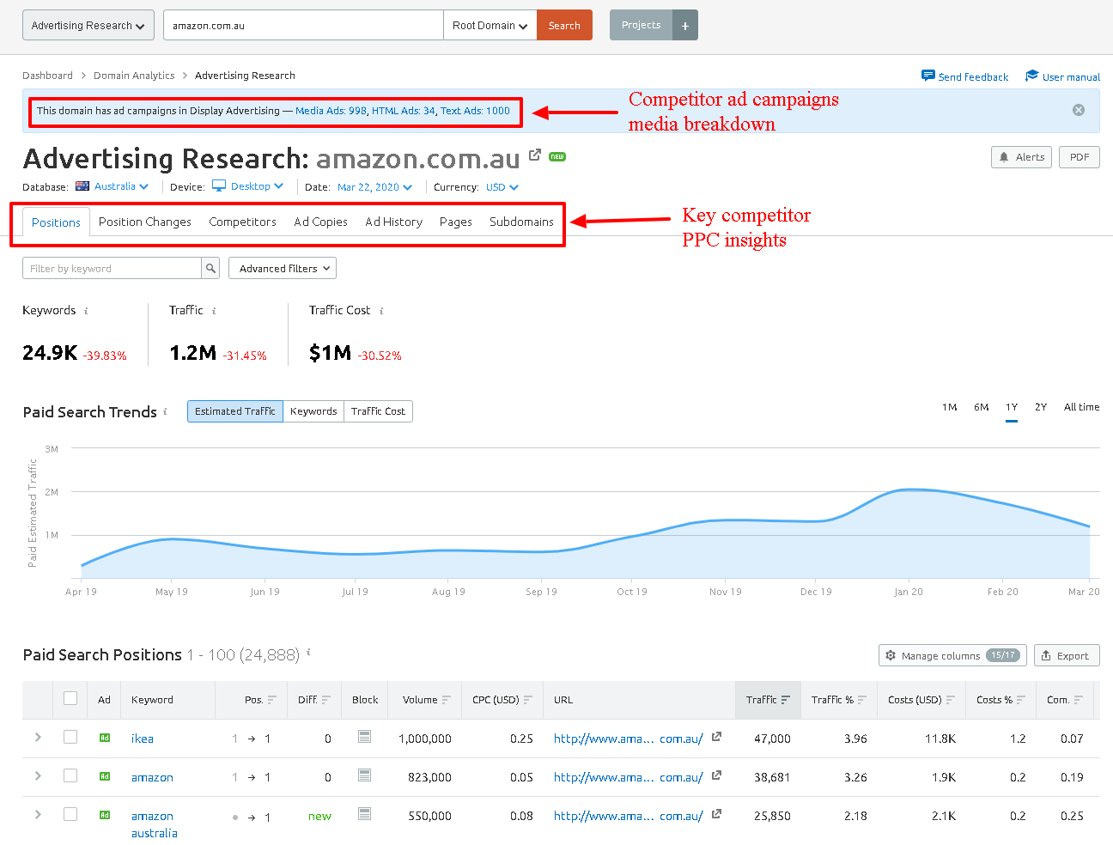Open the Ad History tab
Image resolution: width=1113 pixels, height=845 pixels.
point(393,222)
